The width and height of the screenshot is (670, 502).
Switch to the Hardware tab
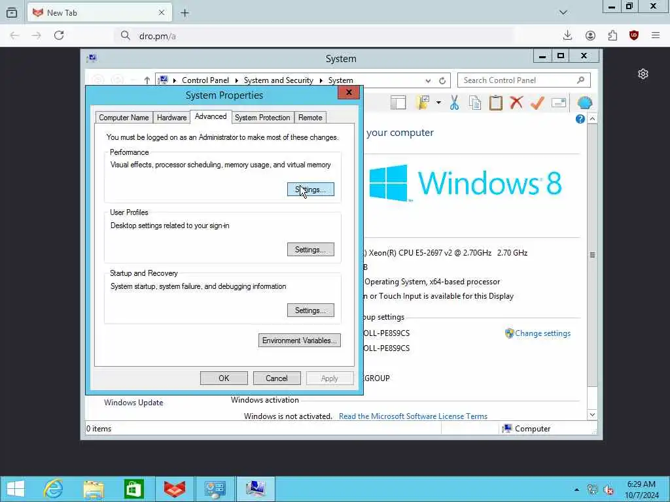click(x=171, y=118)
